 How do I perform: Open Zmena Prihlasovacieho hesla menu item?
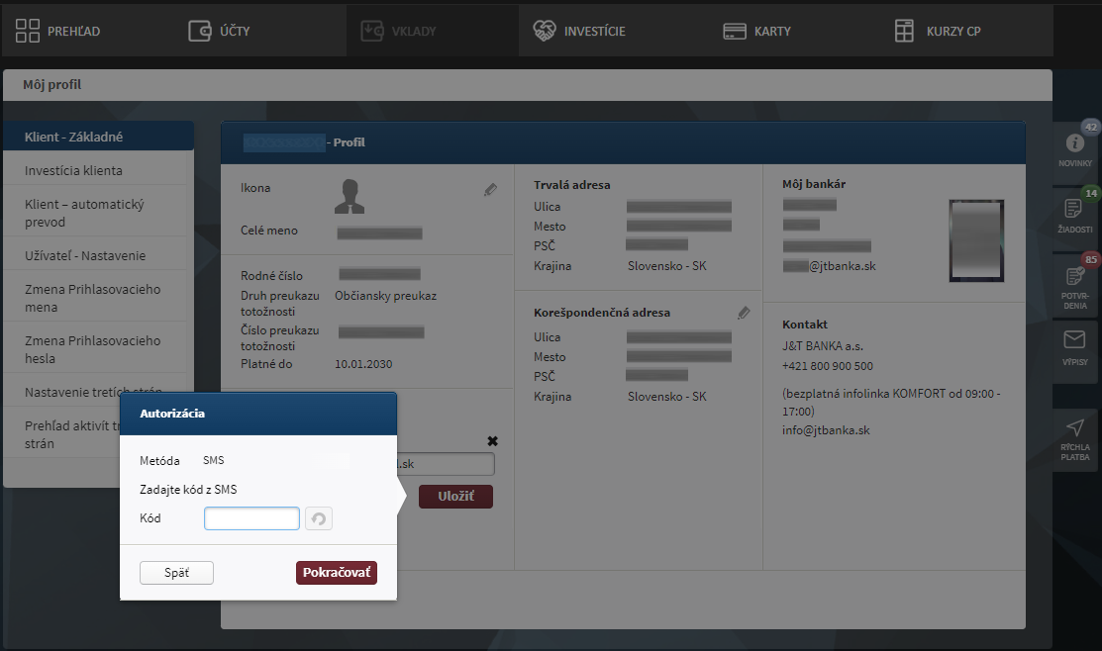pos(92,349)
